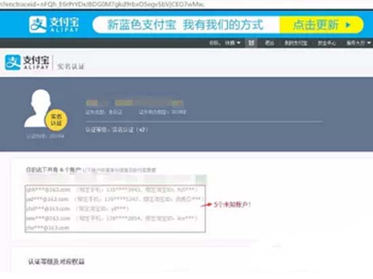Click the browser address bar URL

pos(102,4)
